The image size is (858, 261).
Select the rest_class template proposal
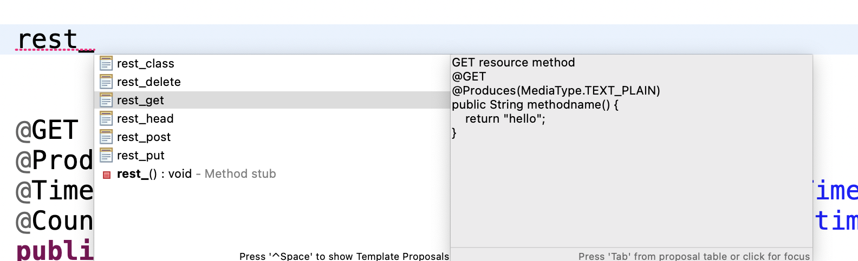point(146,64)
